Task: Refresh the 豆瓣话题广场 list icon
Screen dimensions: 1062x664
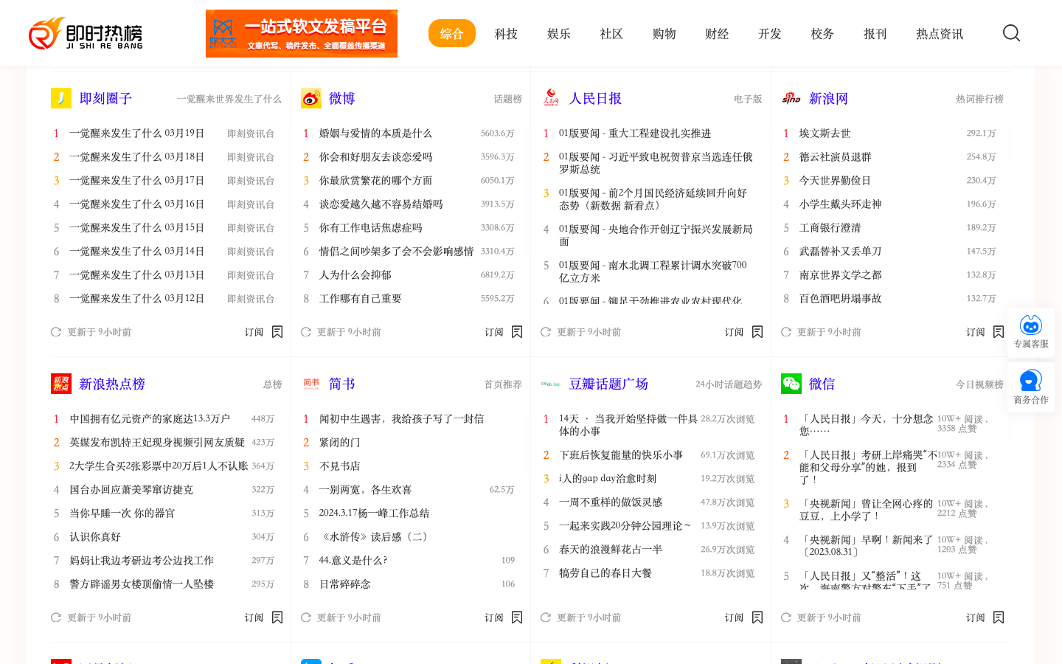Action: click(x=546, y=618)
